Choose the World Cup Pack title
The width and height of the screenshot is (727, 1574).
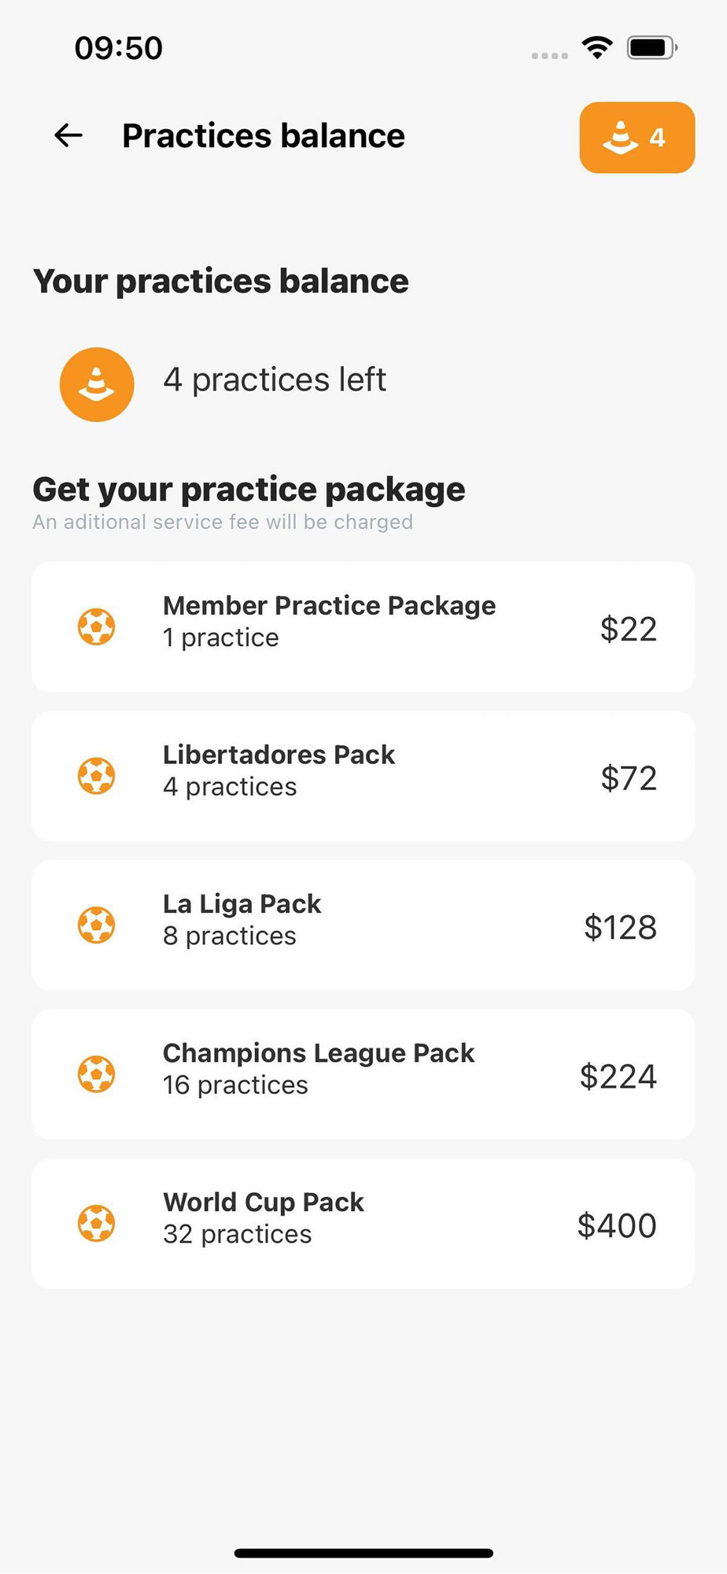(x=264, y=1202)
